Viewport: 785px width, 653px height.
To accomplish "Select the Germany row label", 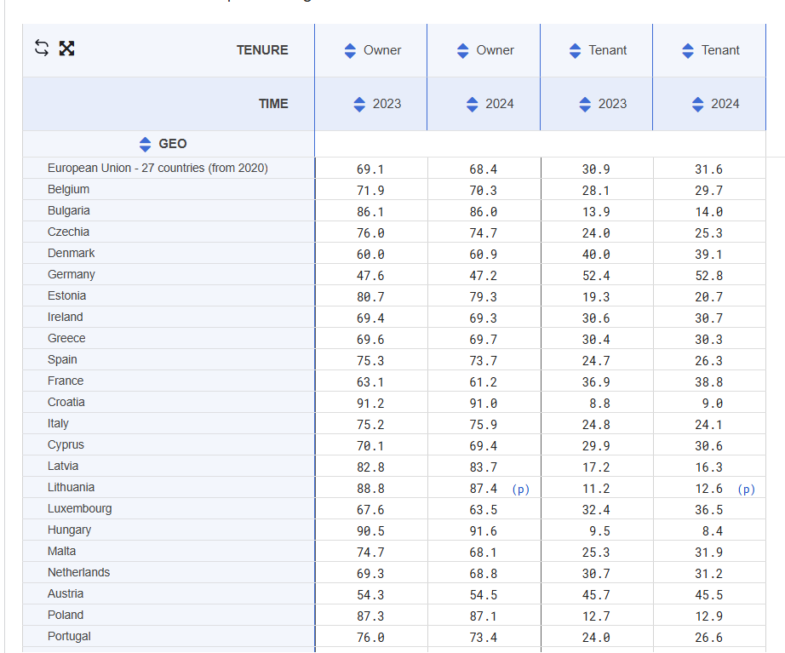I will point(72,274).
